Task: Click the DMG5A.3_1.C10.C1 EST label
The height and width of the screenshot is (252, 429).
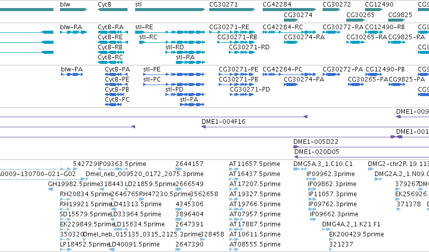Action: point(323,164)
